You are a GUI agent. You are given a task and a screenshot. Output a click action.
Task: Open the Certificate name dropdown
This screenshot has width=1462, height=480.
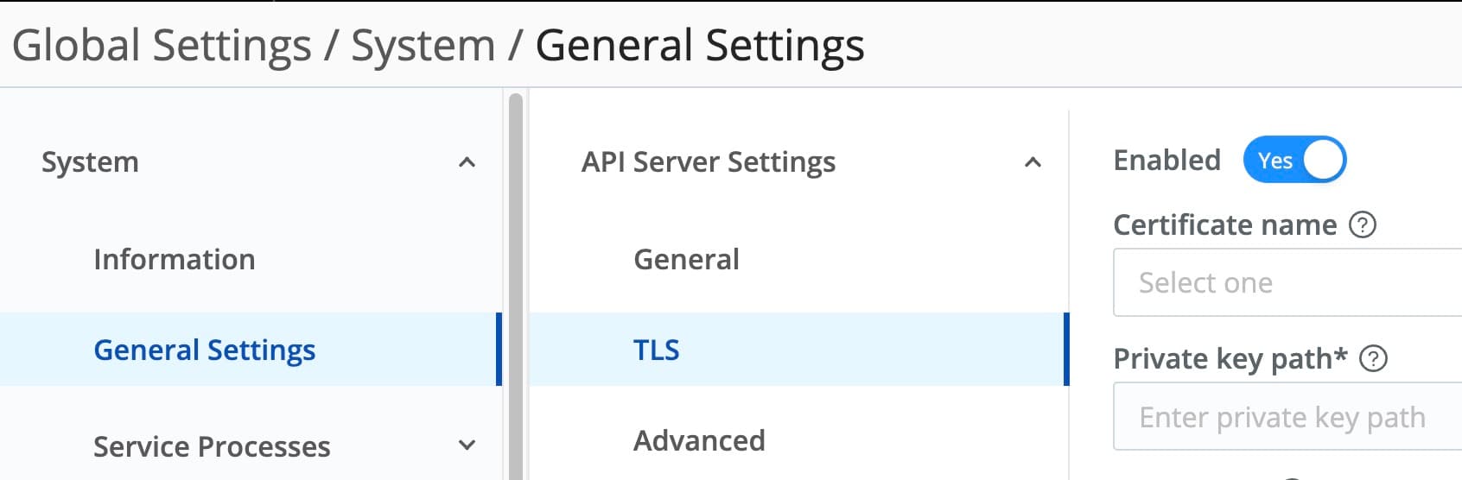(x=1287, y=283)
